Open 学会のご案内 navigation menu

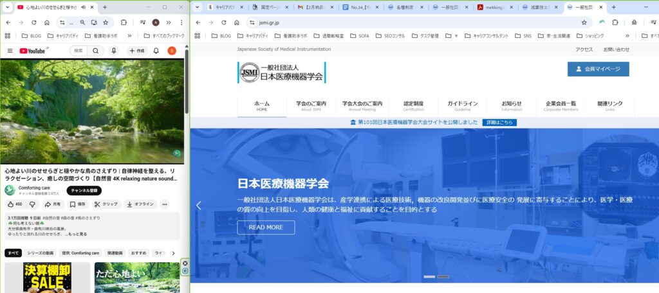point(311,106)
